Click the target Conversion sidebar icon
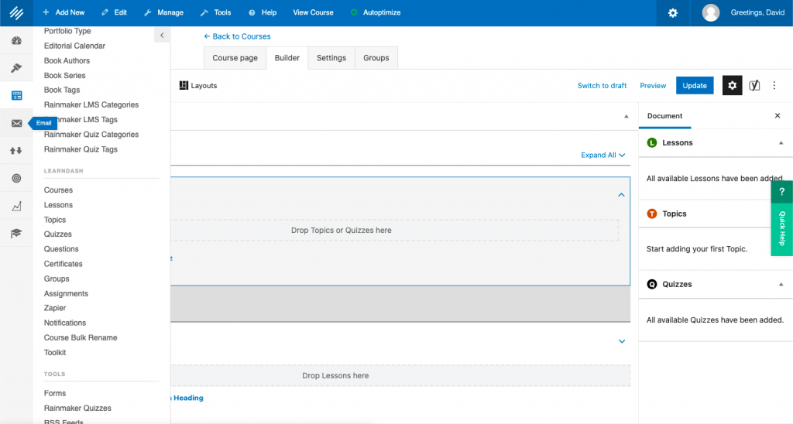 [16, 178]
